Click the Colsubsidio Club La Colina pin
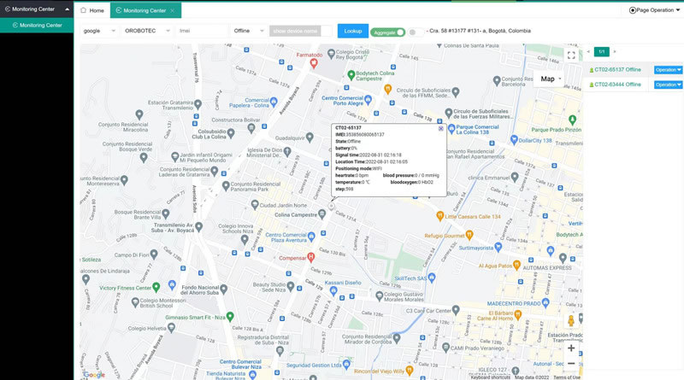 click(231, 134)
